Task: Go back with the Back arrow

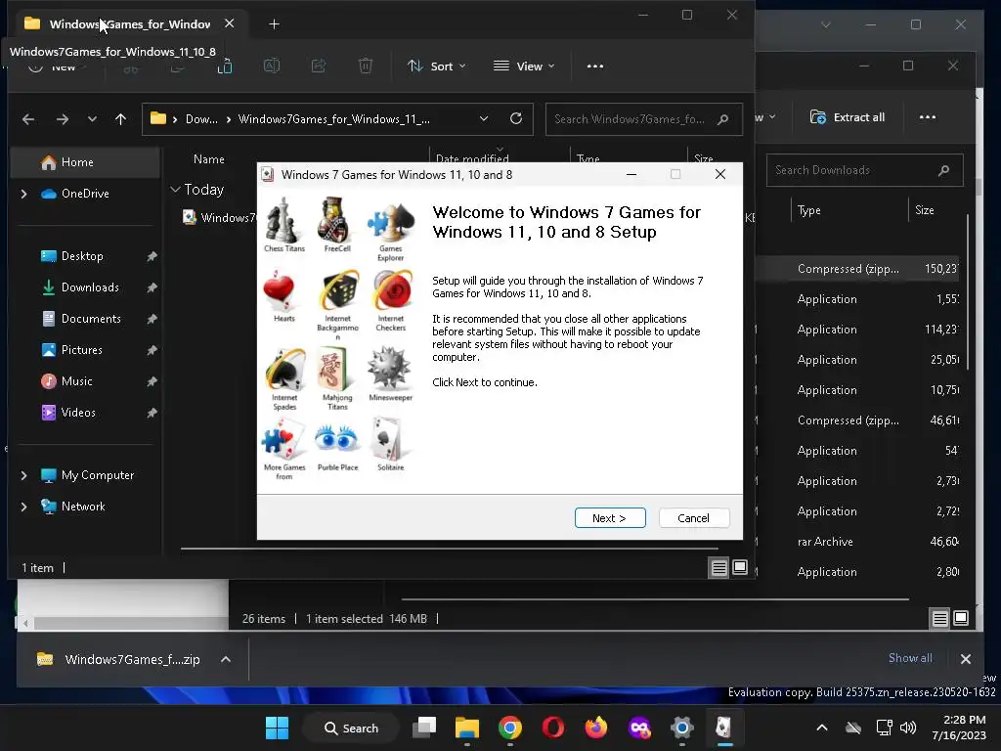Action: pyautogui.click(x=28, y=119)
